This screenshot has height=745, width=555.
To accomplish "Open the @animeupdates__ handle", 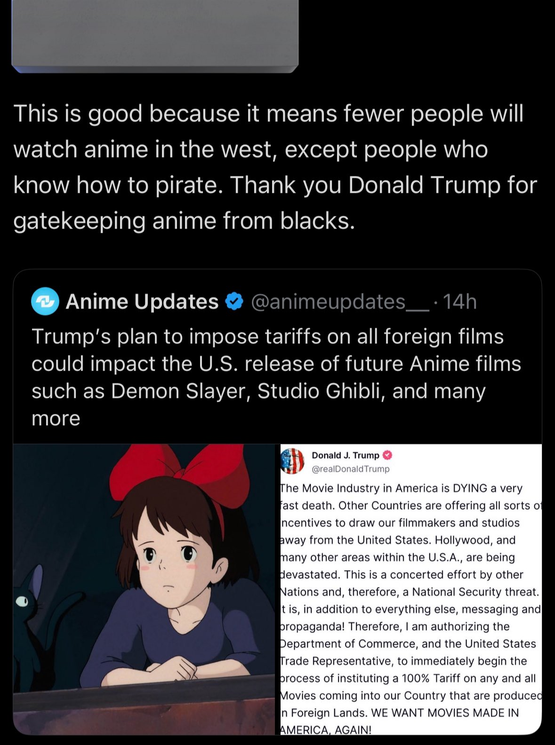I will coord(340,301).
